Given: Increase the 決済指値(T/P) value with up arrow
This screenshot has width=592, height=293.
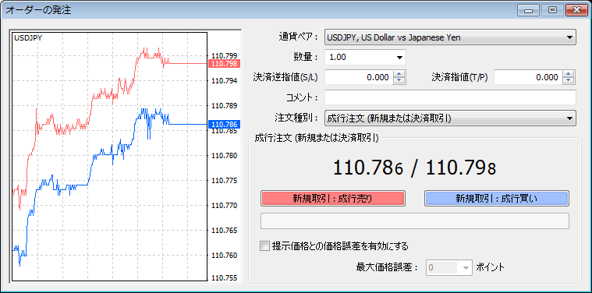Looking at the screenshot, I should tap(568, 74).
